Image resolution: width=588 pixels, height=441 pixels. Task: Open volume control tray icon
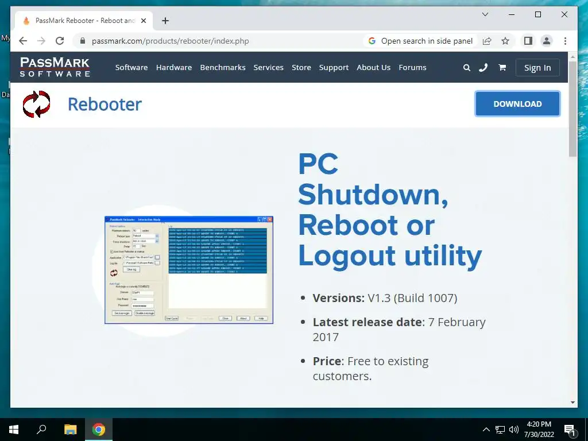(x=514, y=430)
